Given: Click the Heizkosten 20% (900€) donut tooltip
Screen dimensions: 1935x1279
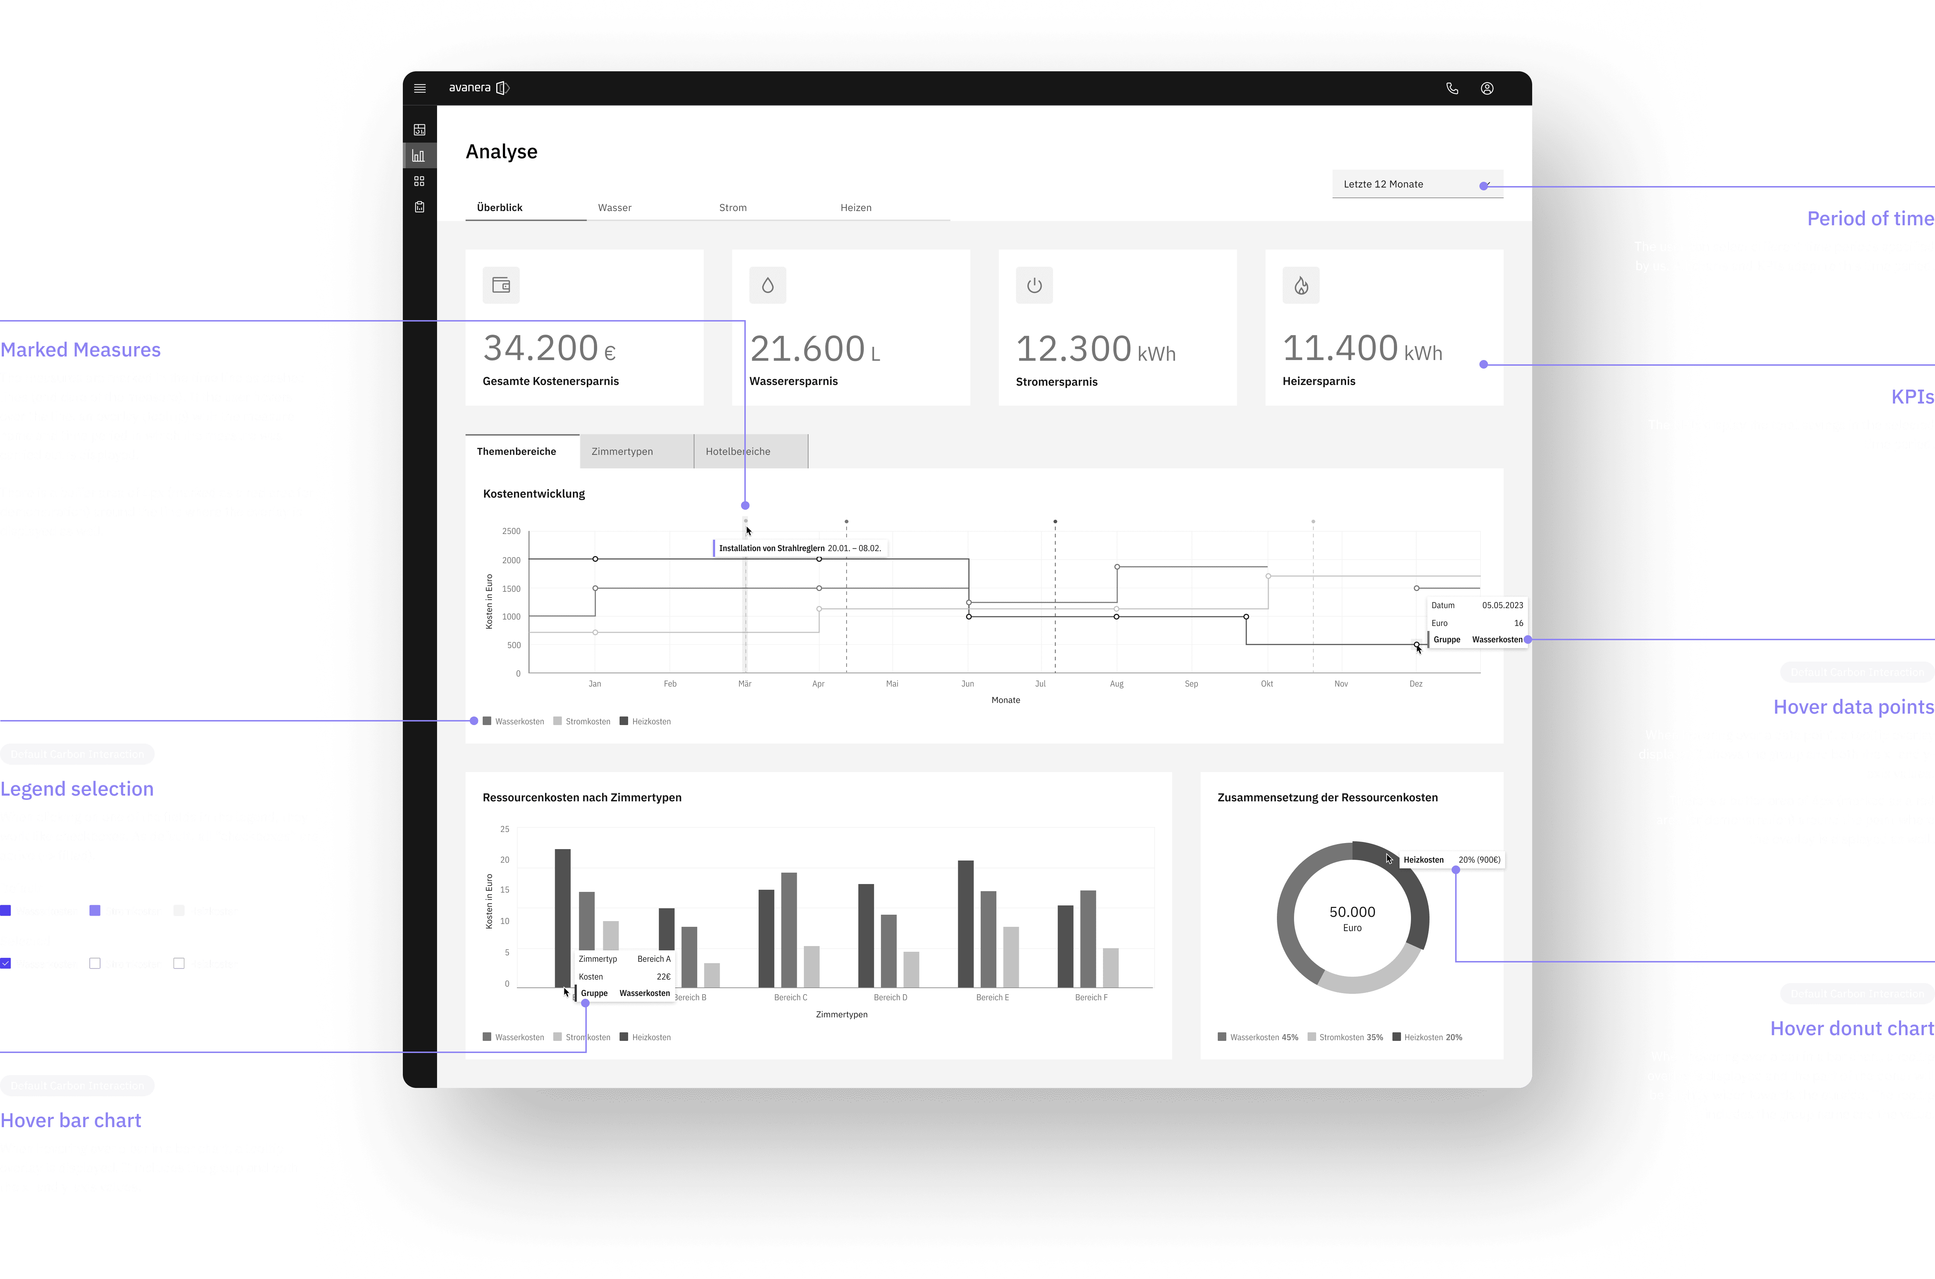Looking at the screenshot, I should pos(1452,860).
